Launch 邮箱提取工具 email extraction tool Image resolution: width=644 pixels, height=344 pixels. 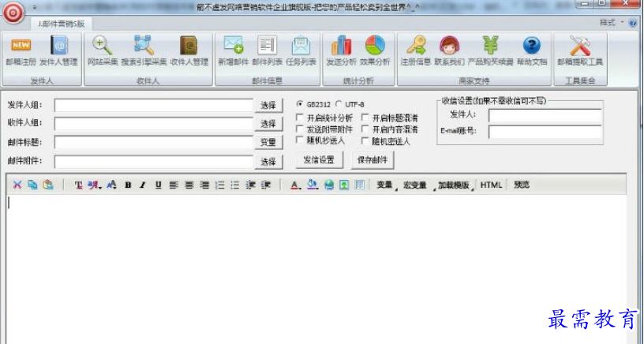[x=580, y=51]
